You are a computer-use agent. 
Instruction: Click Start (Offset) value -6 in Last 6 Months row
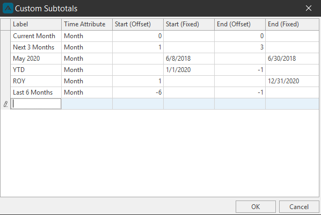pyautogui.click(x=138, y=92)
